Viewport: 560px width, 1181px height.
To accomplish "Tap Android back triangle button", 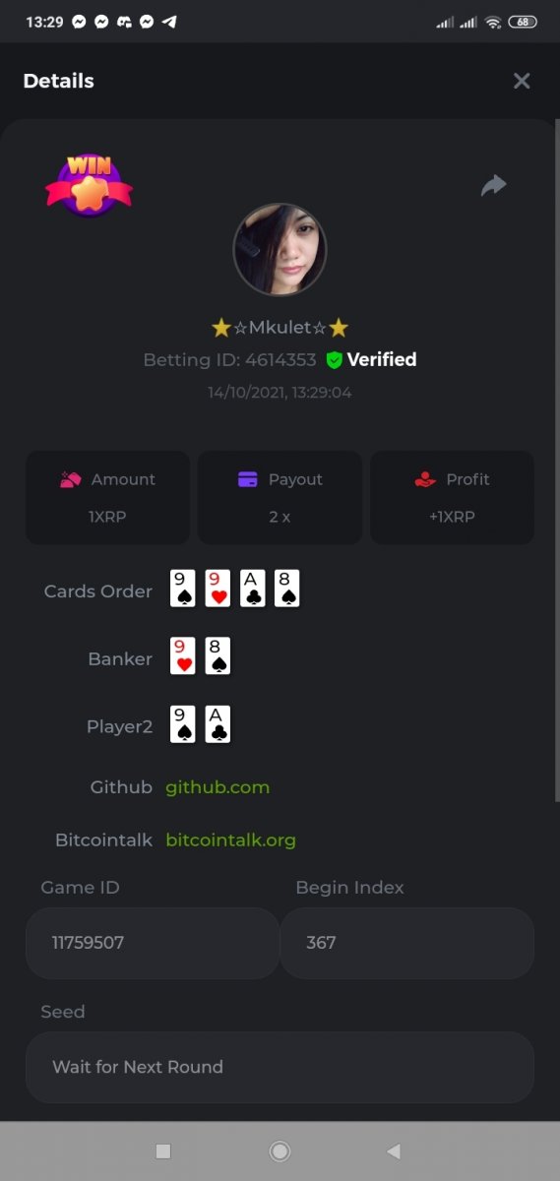I will [394, 1150].
